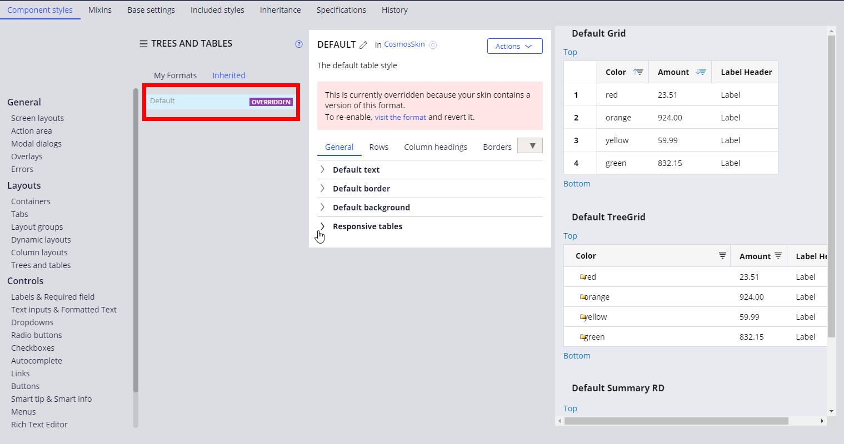This screenshot has height=444, width=844.
Task: Open Buttons in the sidebar
Action: point(26,386)
